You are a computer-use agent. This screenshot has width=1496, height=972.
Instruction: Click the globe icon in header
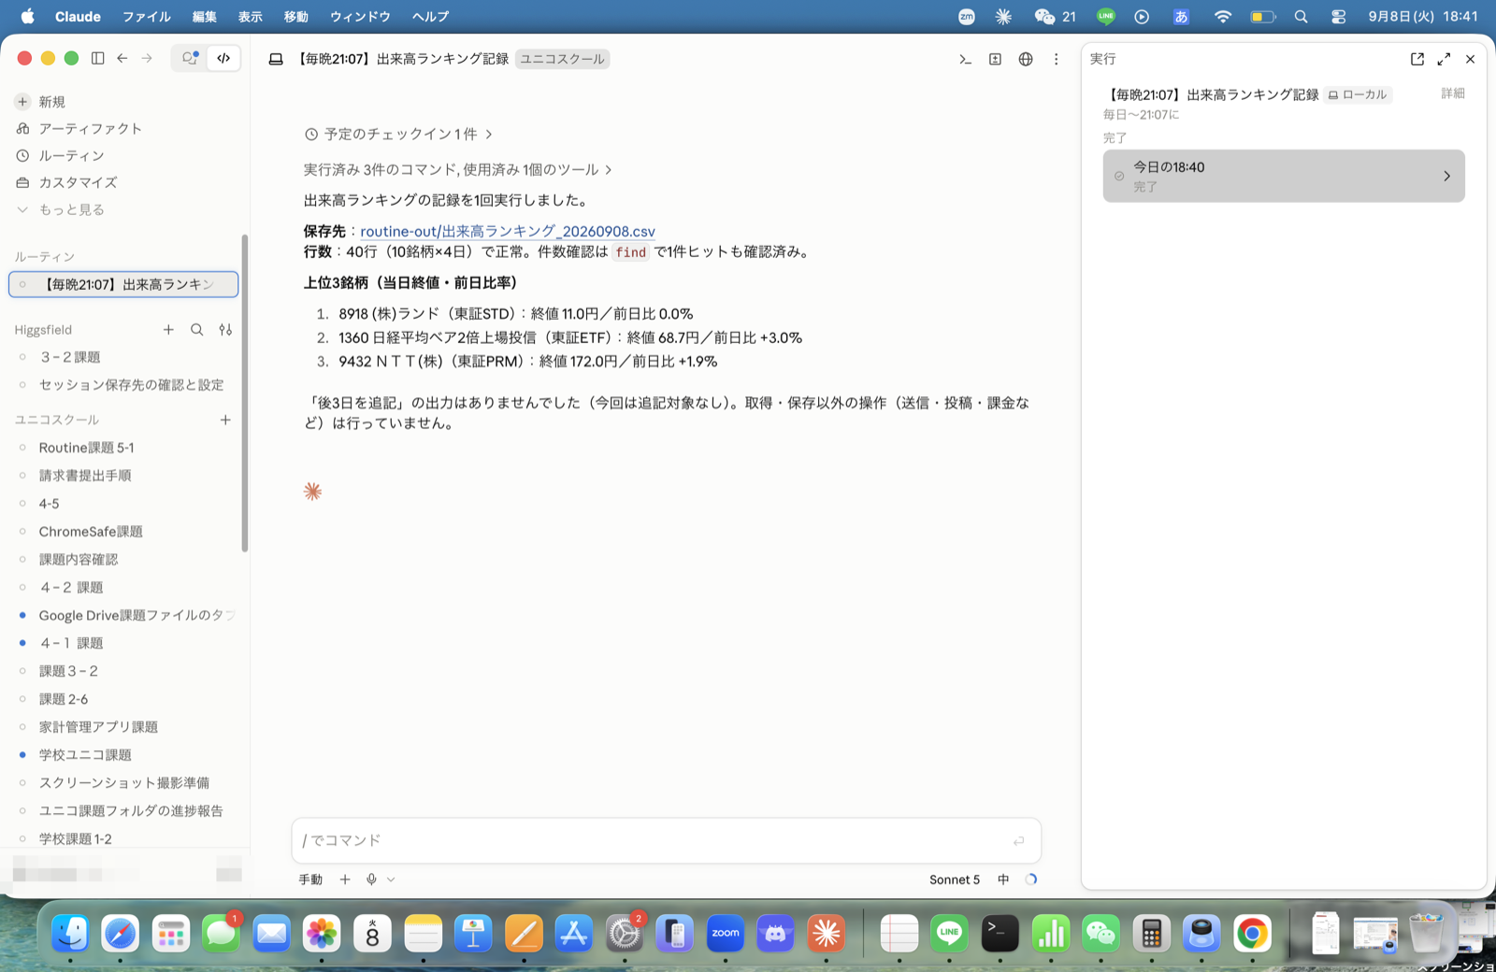coord(1026,59)
